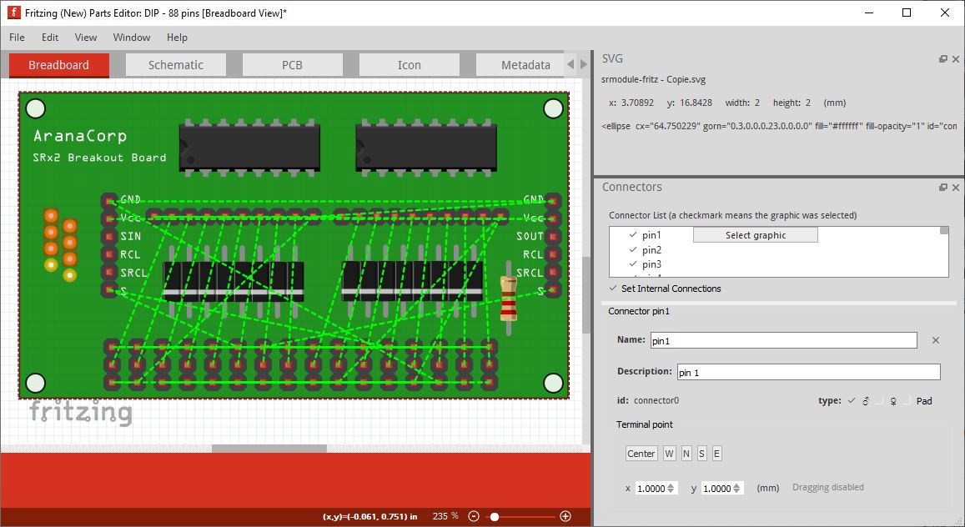Select pin2 in connector list
Viewport: 965px width, 527px height.
(x=651, y=249)
